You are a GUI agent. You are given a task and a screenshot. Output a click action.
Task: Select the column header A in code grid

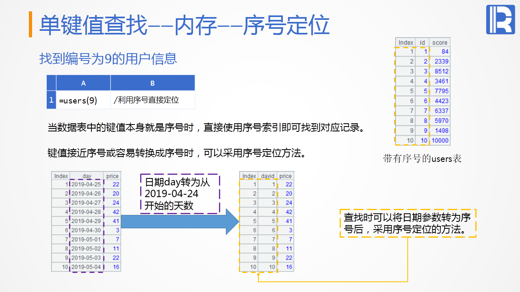click(83, 83)
